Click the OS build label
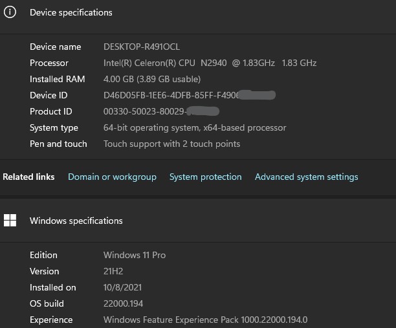This screenshot has width=396, height=328. pyautogui.click(x=47, y=303)
